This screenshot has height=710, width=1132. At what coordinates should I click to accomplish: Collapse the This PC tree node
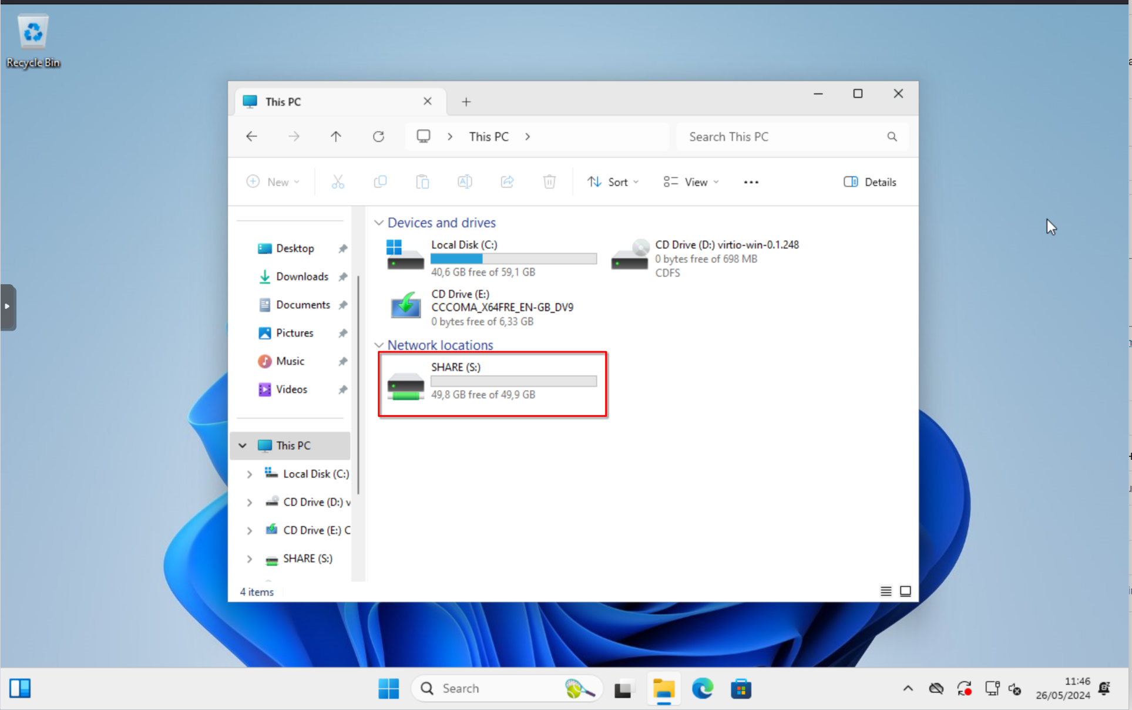click(x=243, y=446)
